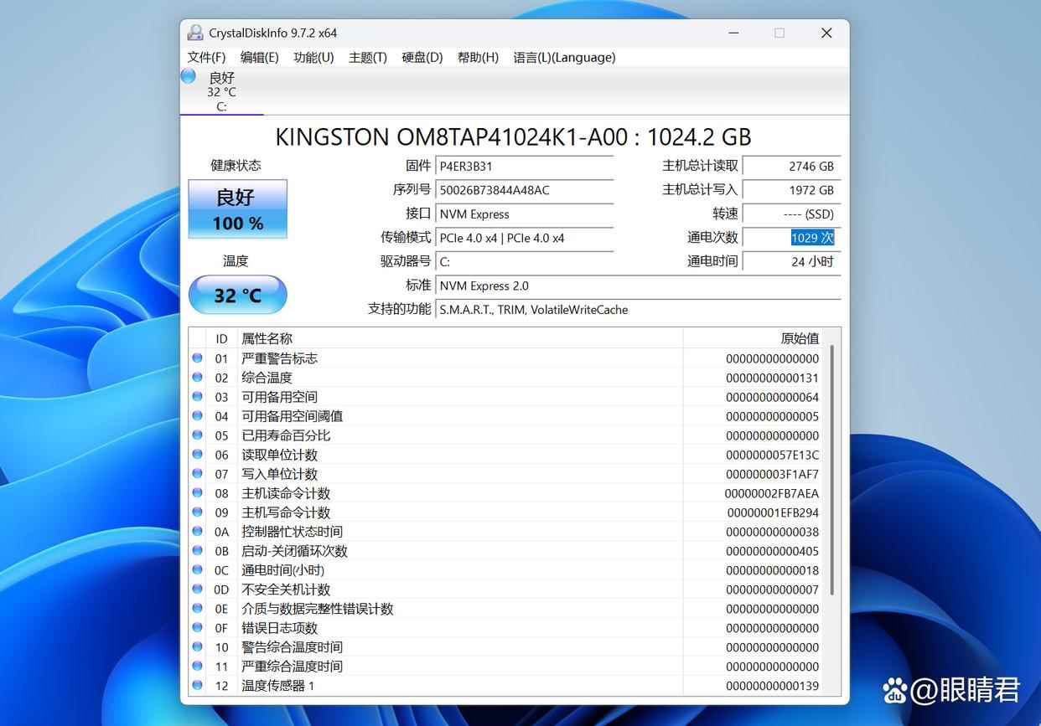The height and width of the screenshot is (726, 1041).
Task: Click the status orb on row 05 已用寿命百分比
Action: coord(197,435)
